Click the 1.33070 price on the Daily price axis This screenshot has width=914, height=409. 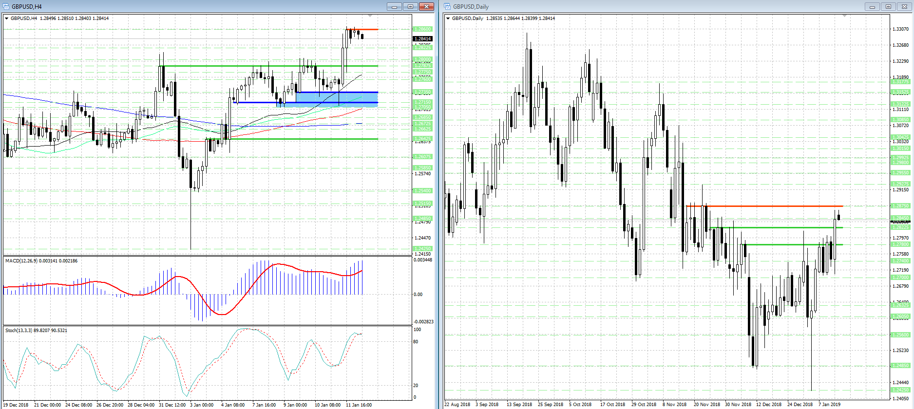(900, 29)
